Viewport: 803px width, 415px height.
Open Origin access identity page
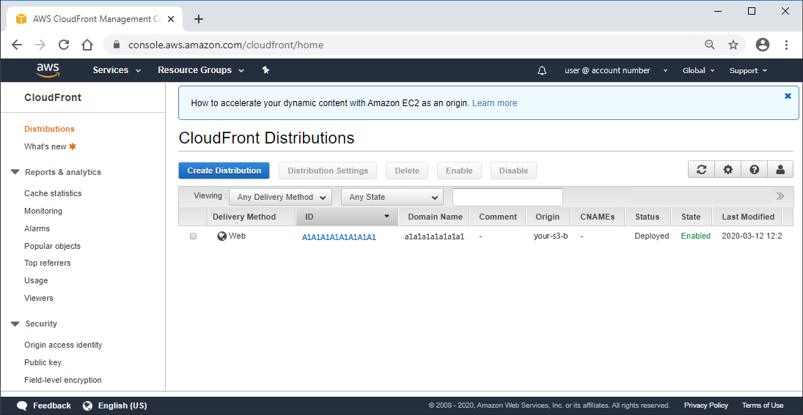point(63,345)
